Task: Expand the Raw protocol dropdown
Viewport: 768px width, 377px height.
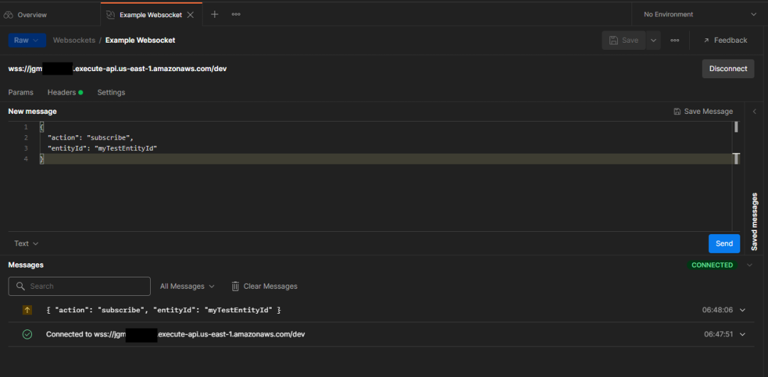Action: pos(27,41)
